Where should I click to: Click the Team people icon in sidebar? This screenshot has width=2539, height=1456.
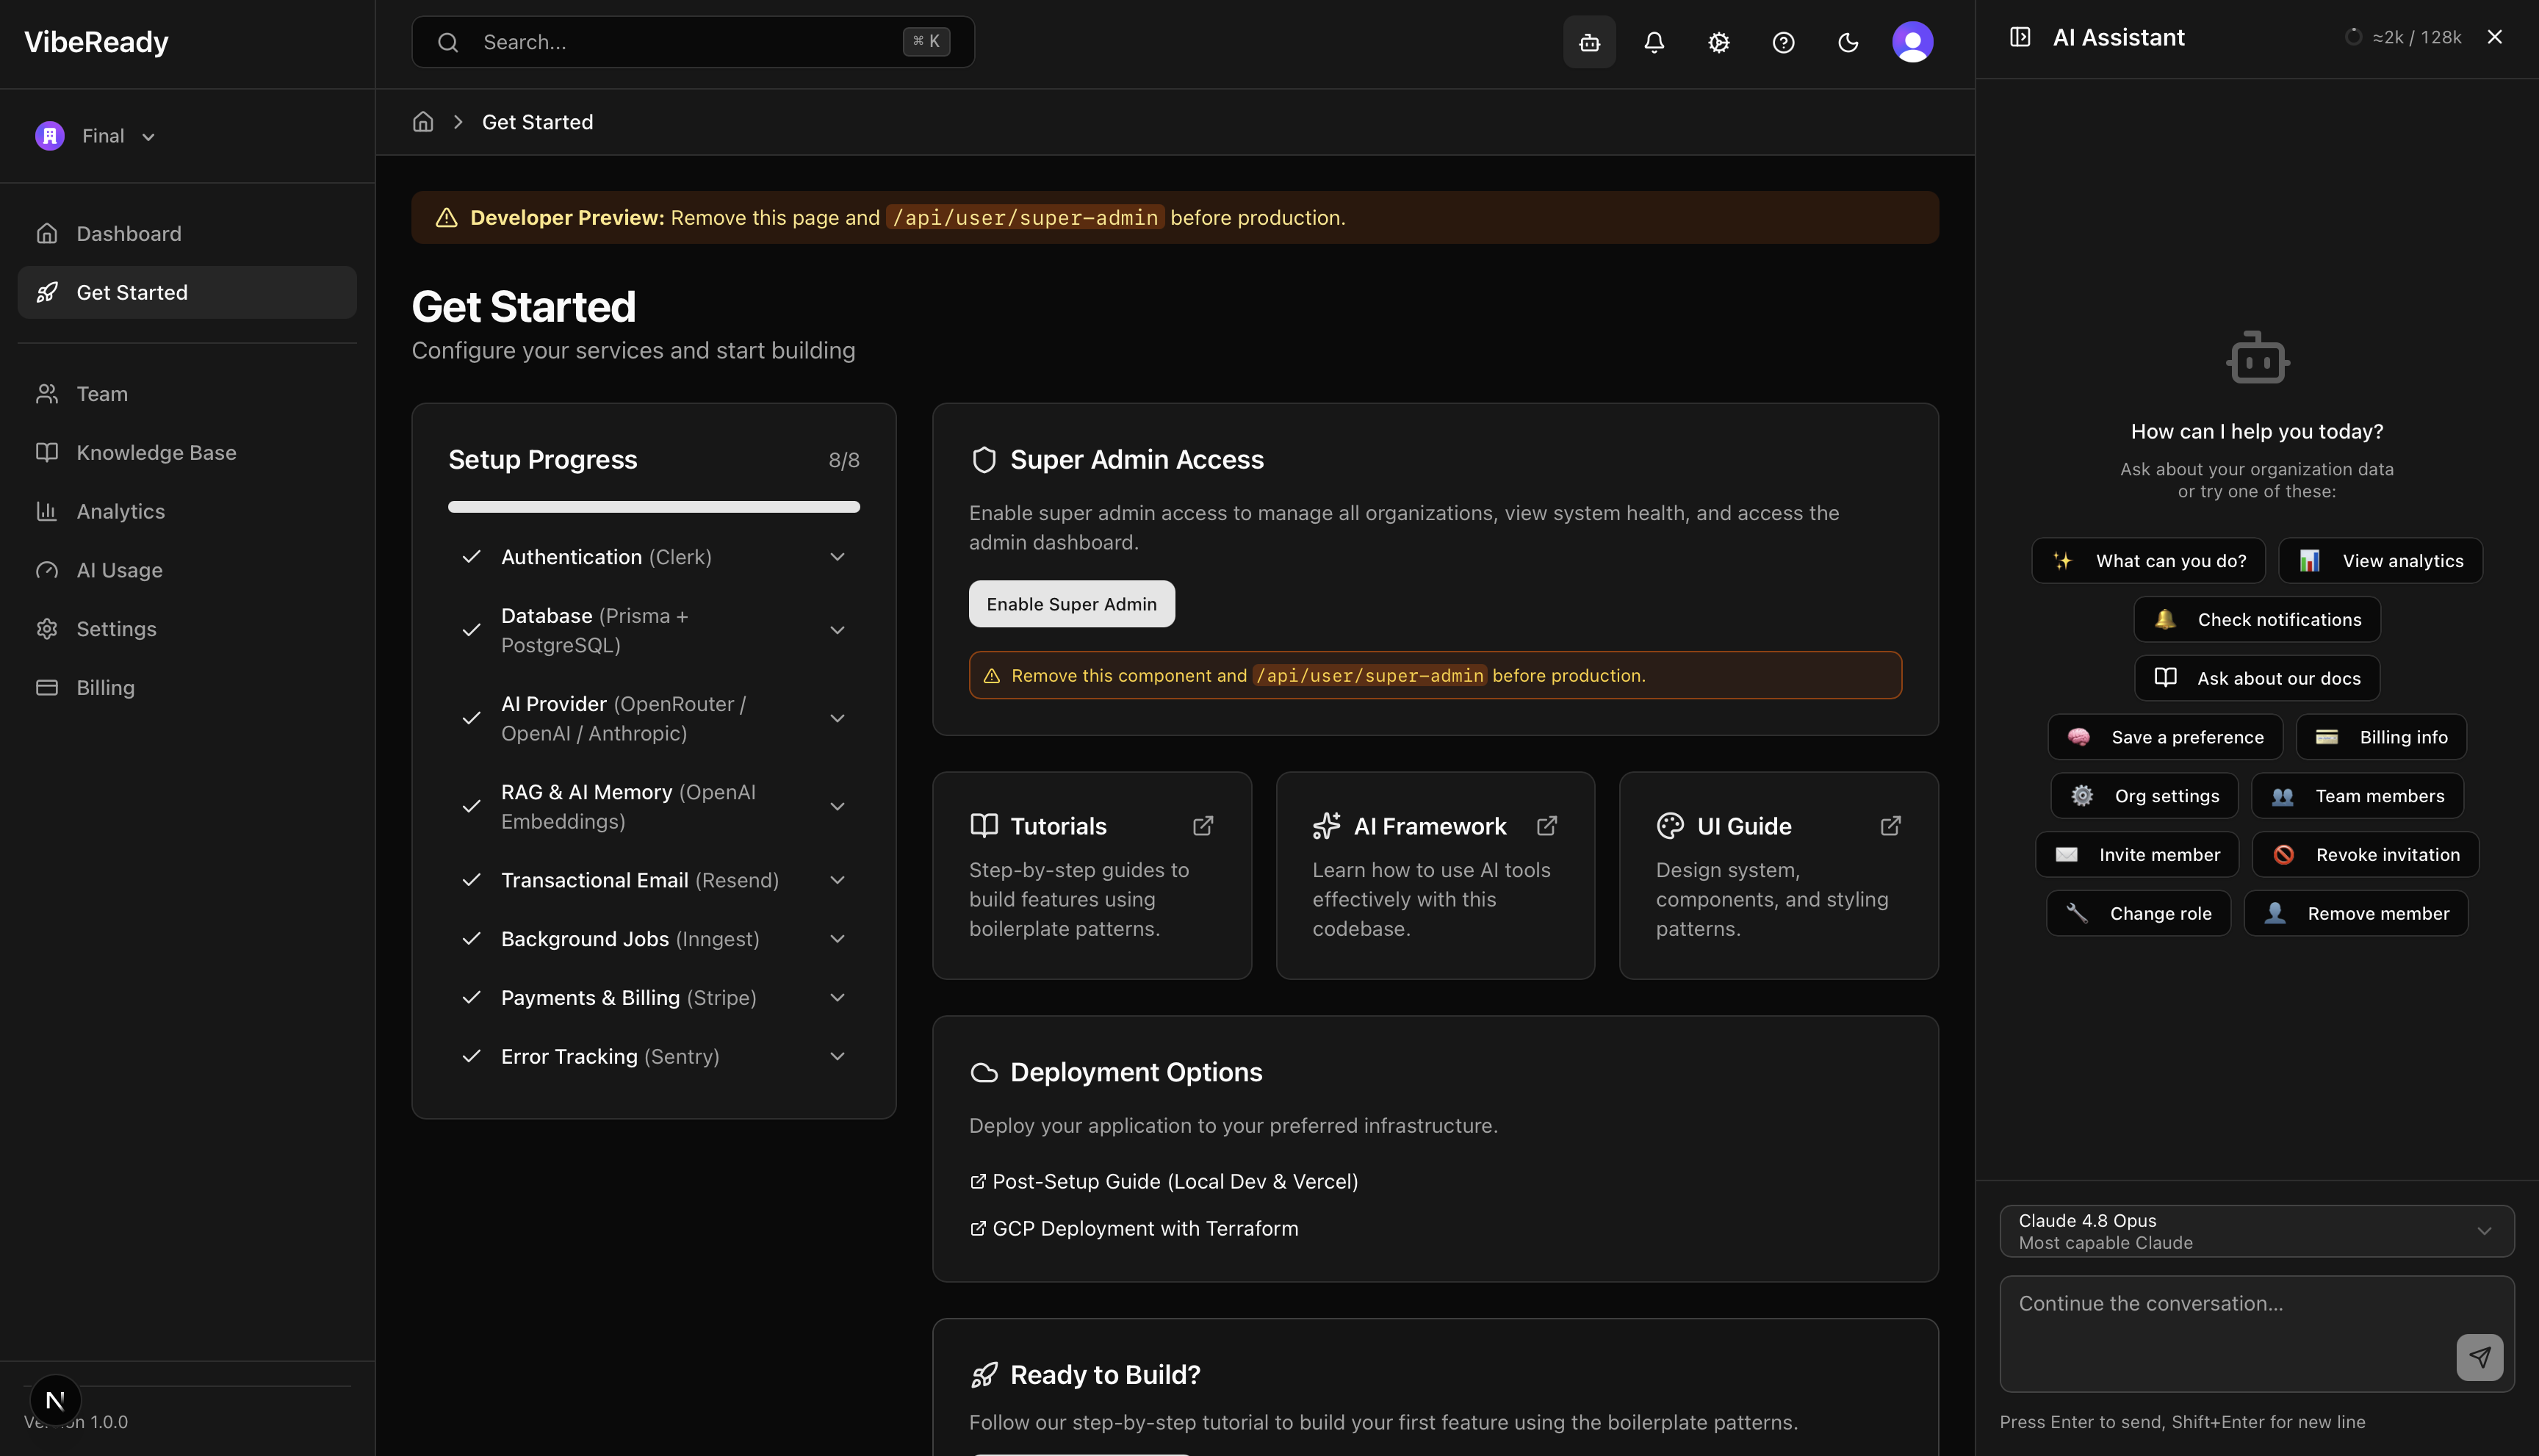coord(47,394)
